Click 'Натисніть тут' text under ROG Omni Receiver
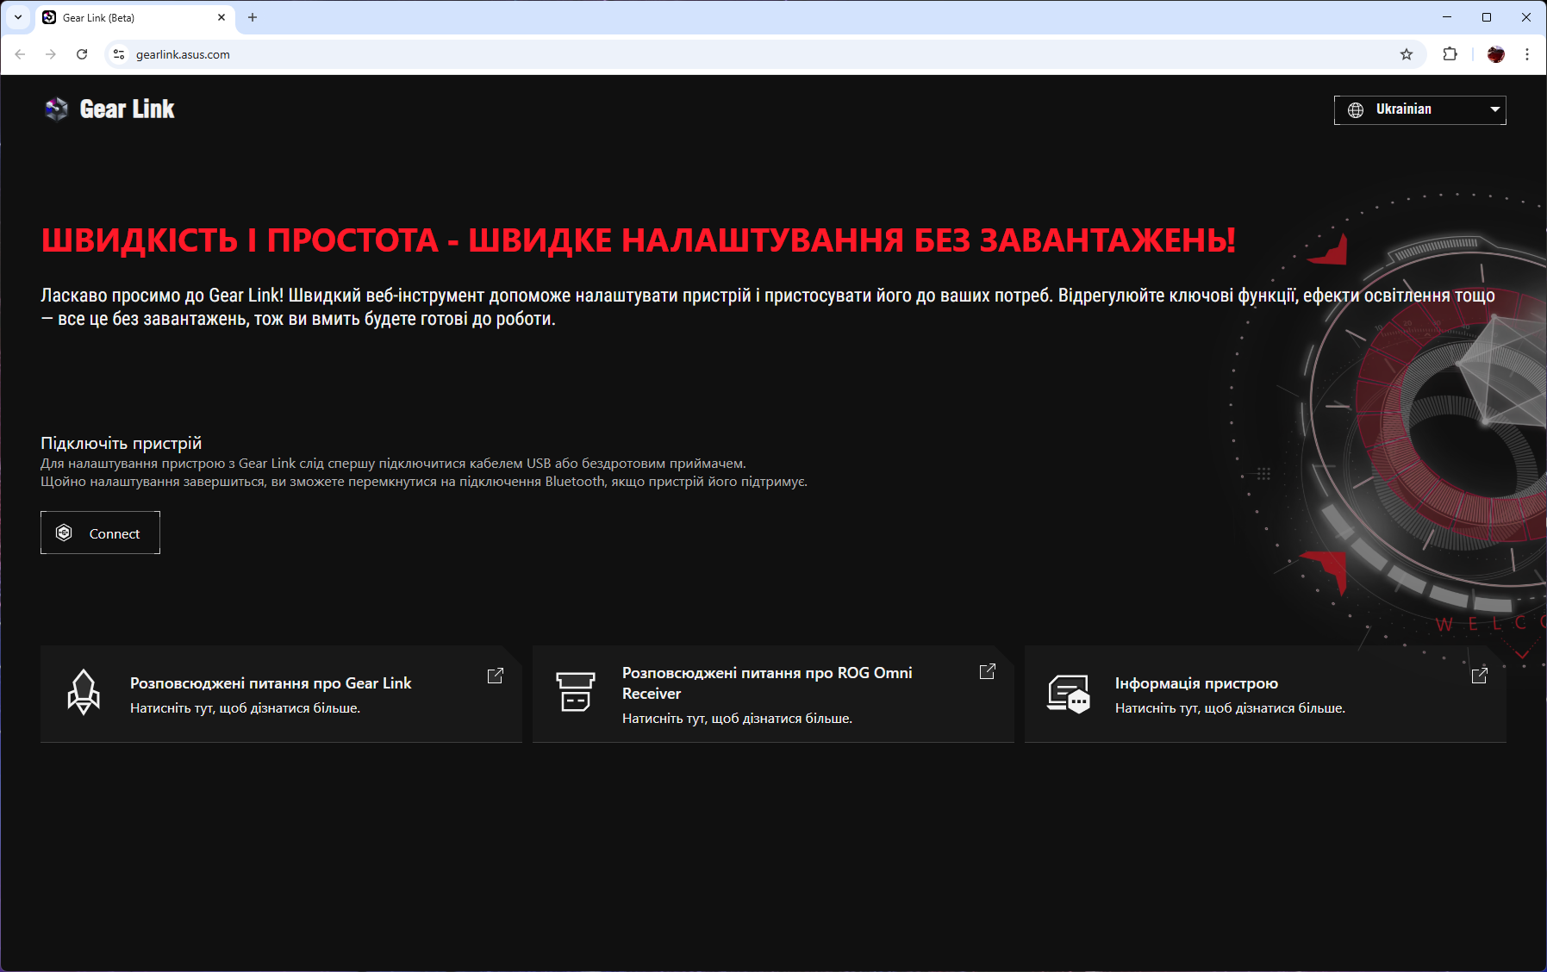 737,719
